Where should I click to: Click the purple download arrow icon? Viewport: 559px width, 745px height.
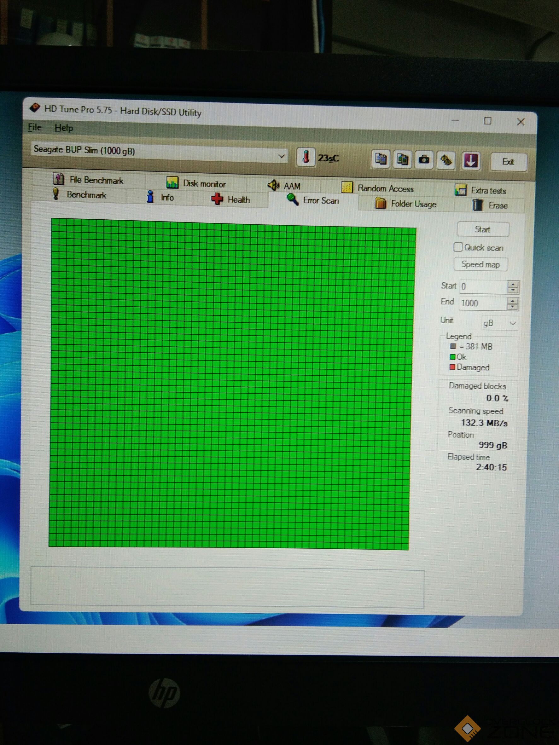pyautogui.click(x=470, y=161)
